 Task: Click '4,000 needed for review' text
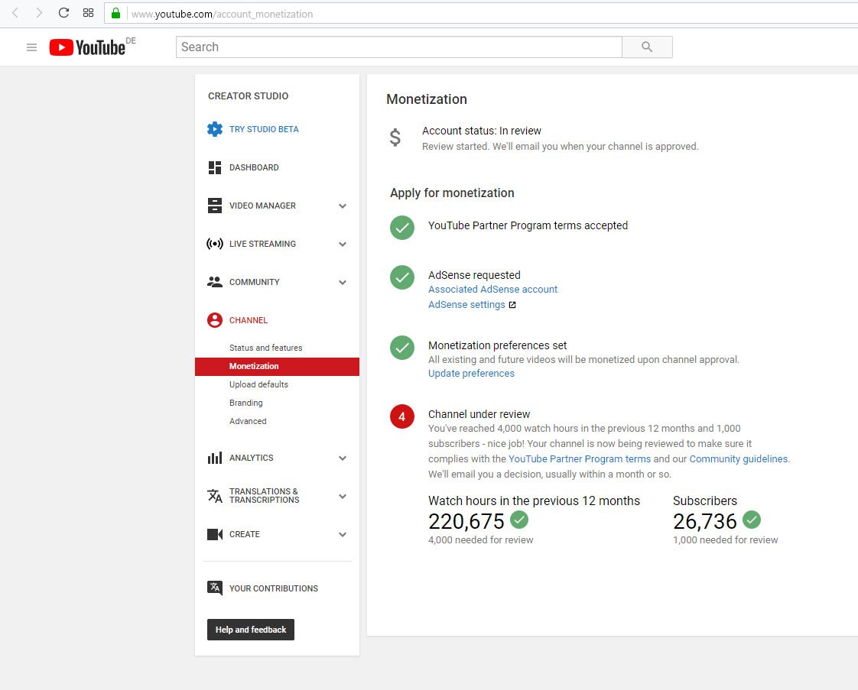(480, 539)
